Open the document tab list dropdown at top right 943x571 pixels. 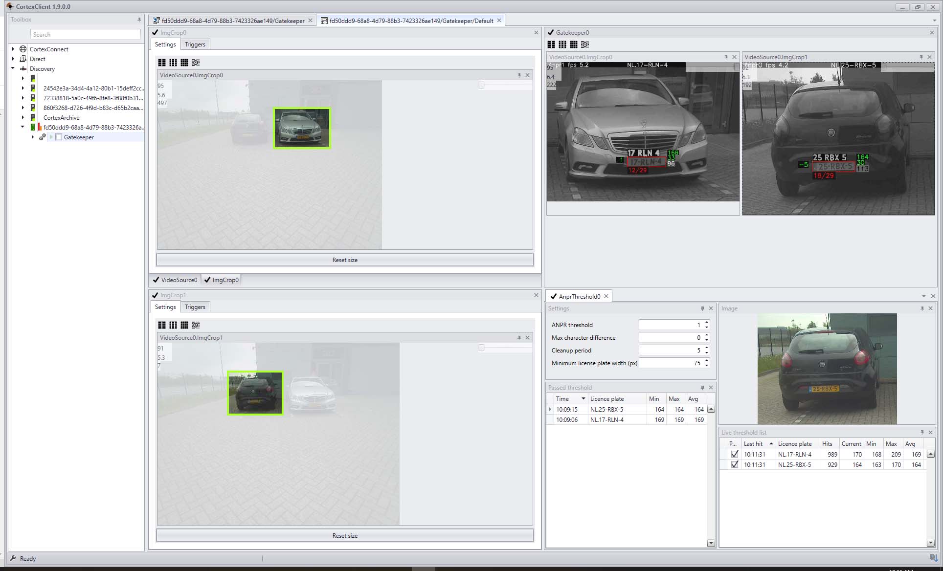coord(934,21)
